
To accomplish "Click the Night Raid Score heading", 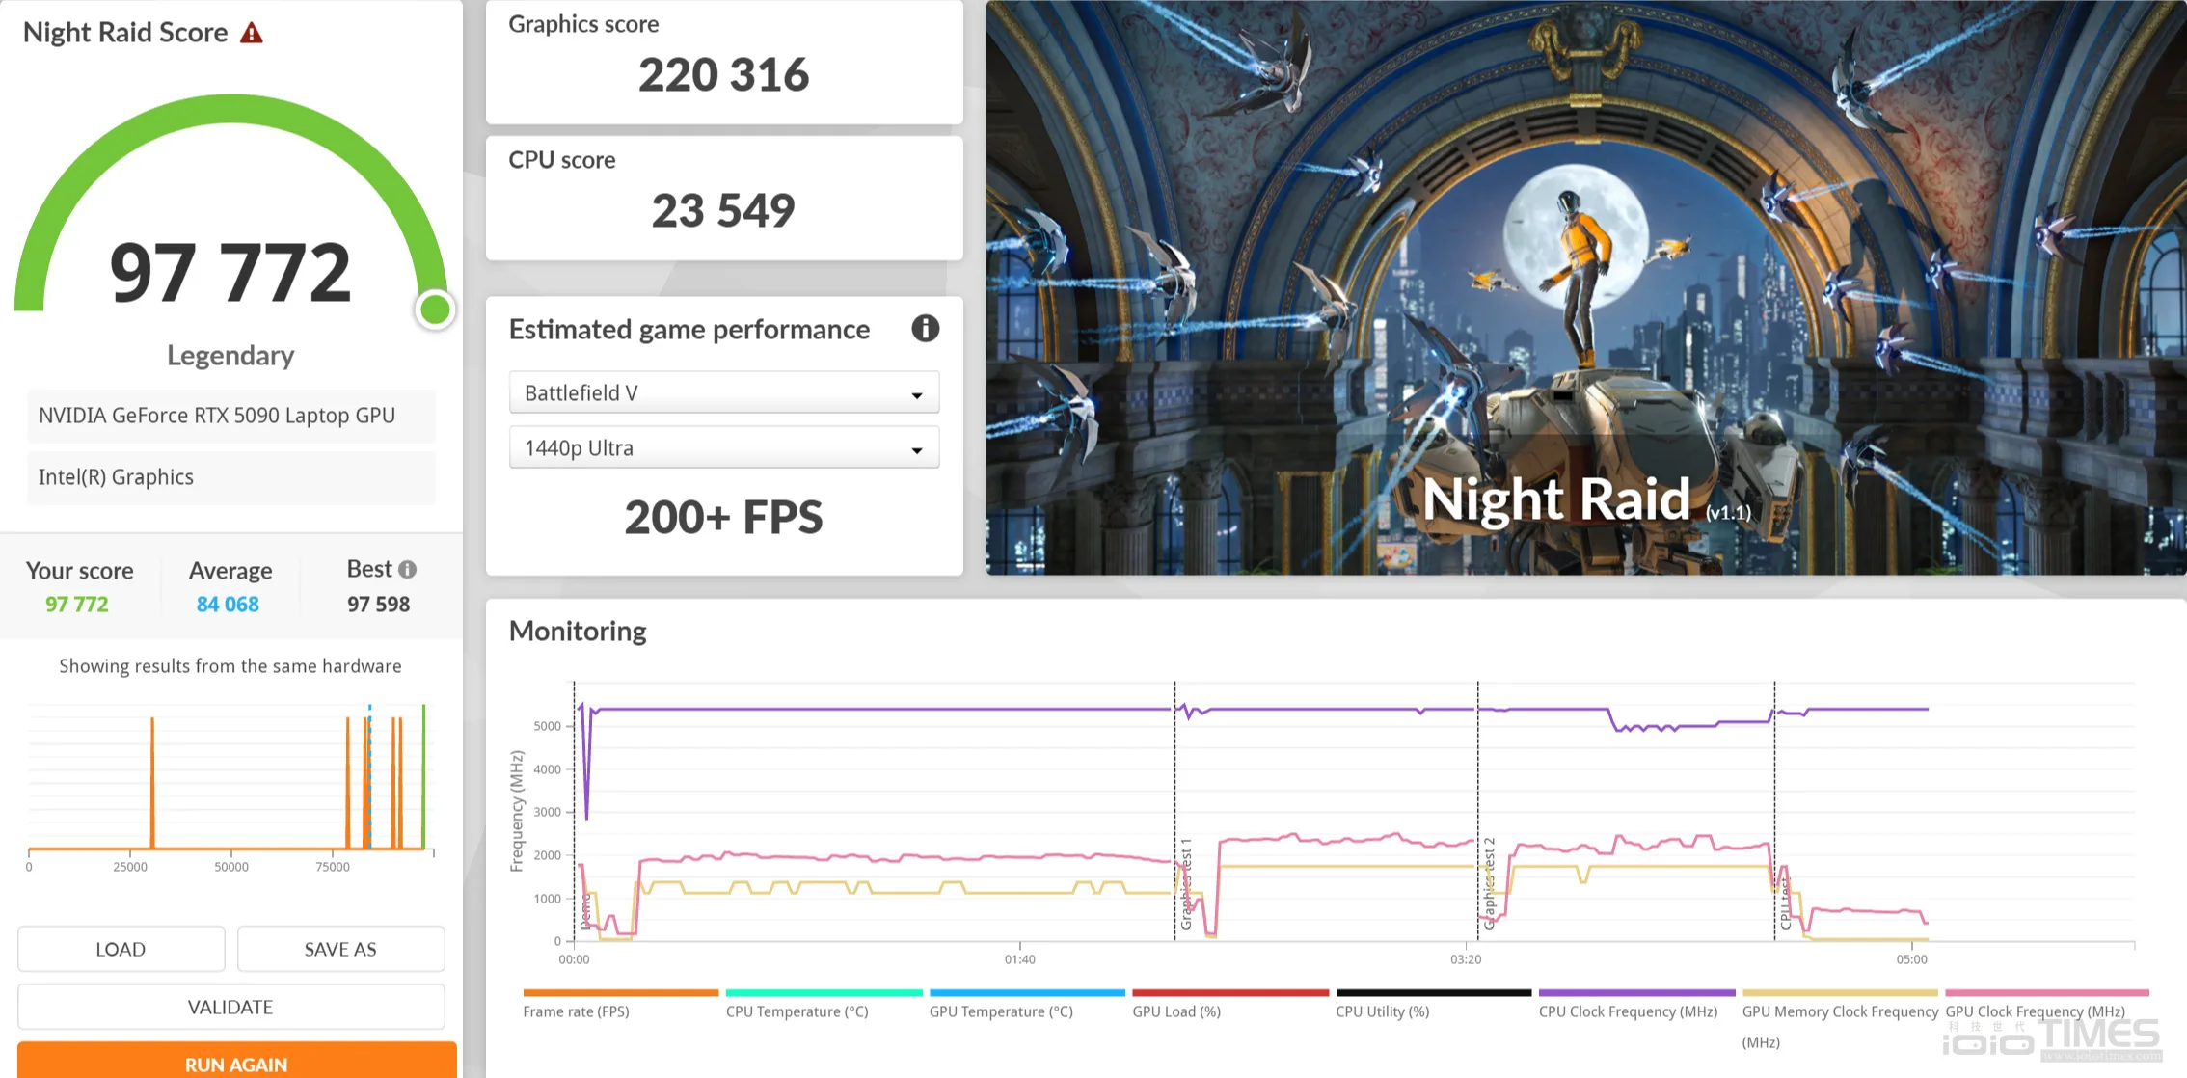I will pos(125,33).
